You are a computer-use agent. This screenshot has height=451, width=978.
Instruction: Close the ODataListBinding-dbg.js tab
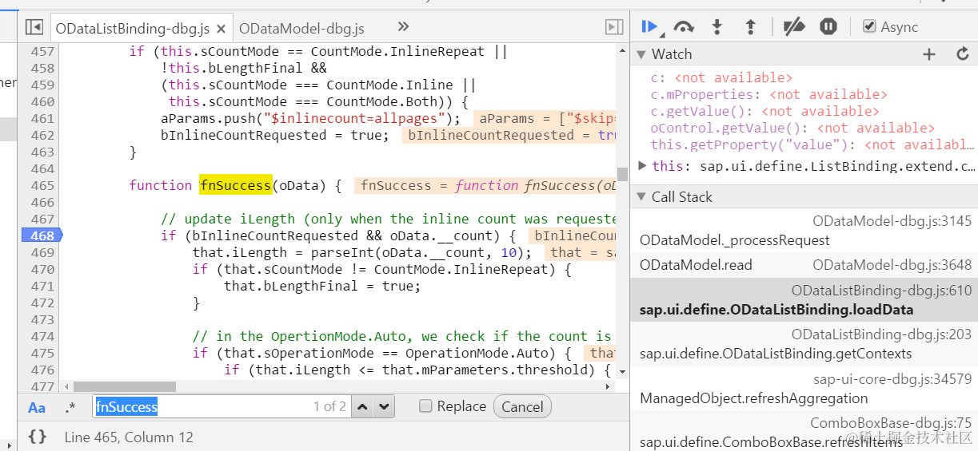coord(222,29)
